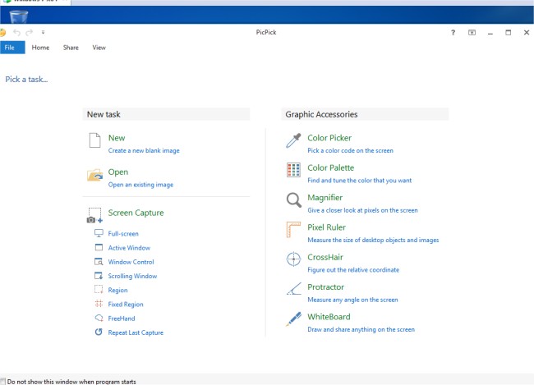
Task: Click 'Draw and share anything on the screen'
Action: pyautogui.click(x=361, y=329)
